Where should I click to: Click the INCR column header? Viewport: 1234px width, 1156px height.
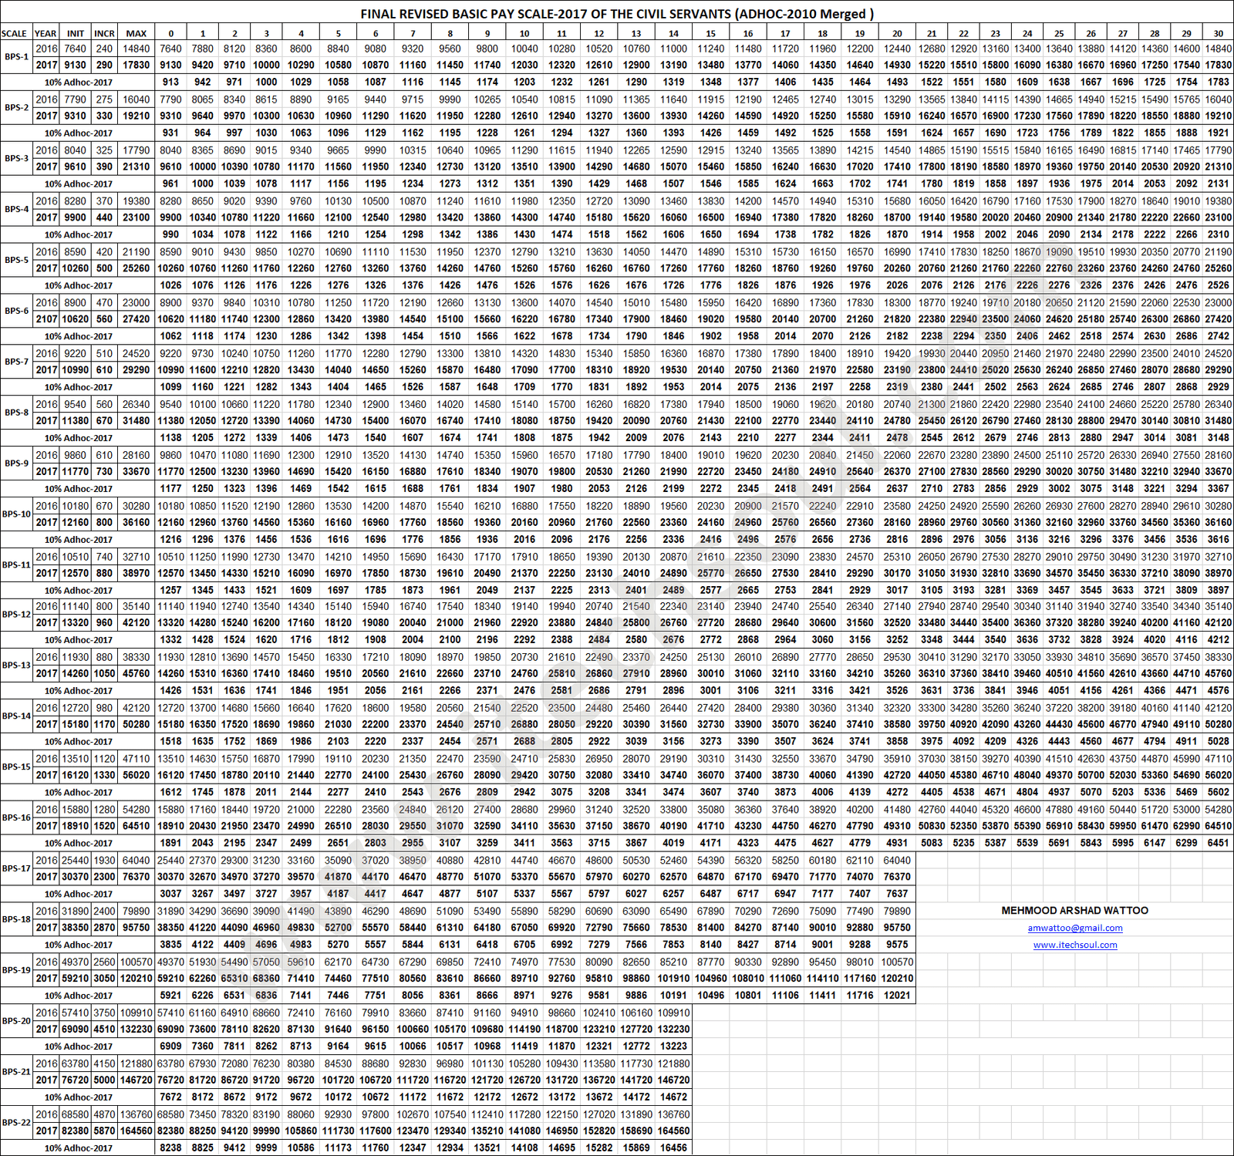click(x=104, y=33)
